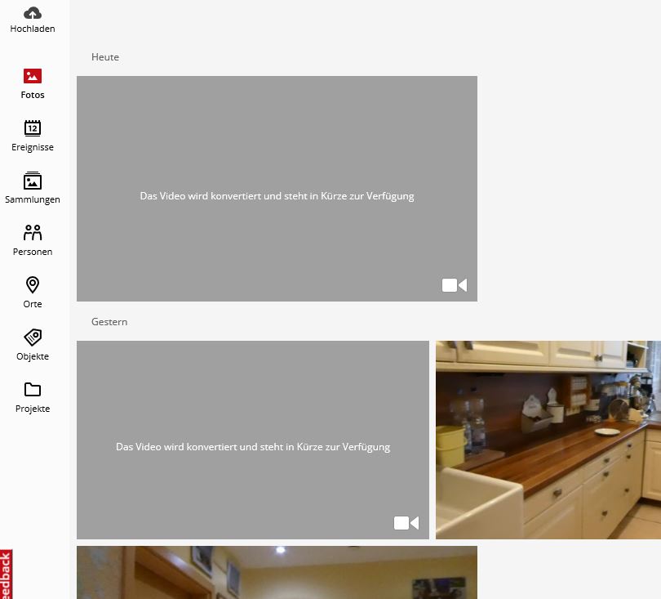Click the video camera icon on today's video
This screenshot has height=599, width=661.
[455, 285]
